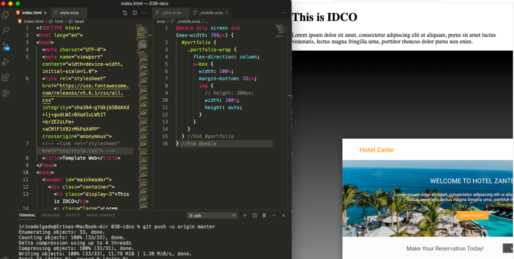Add a new terminal with the plus icon

coord(244,215)
